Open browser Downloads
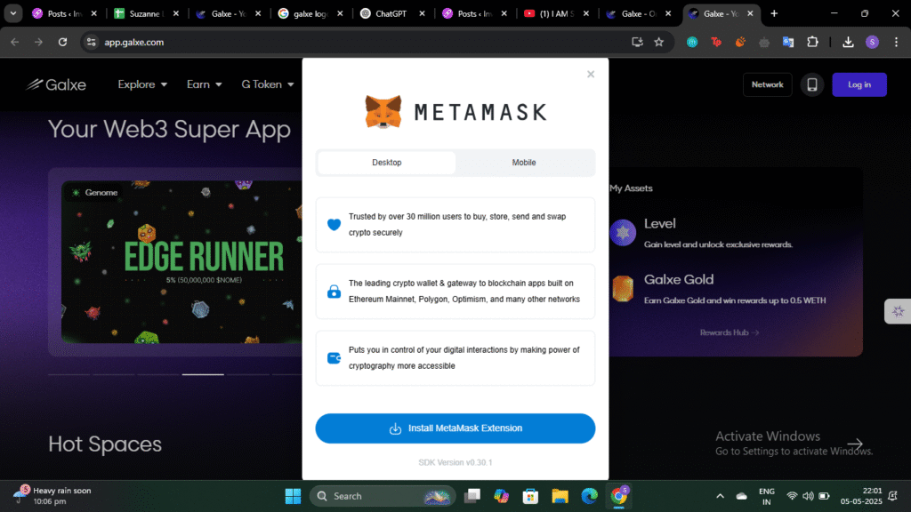This screenshot has width=911, height=512. coord(848,42)
